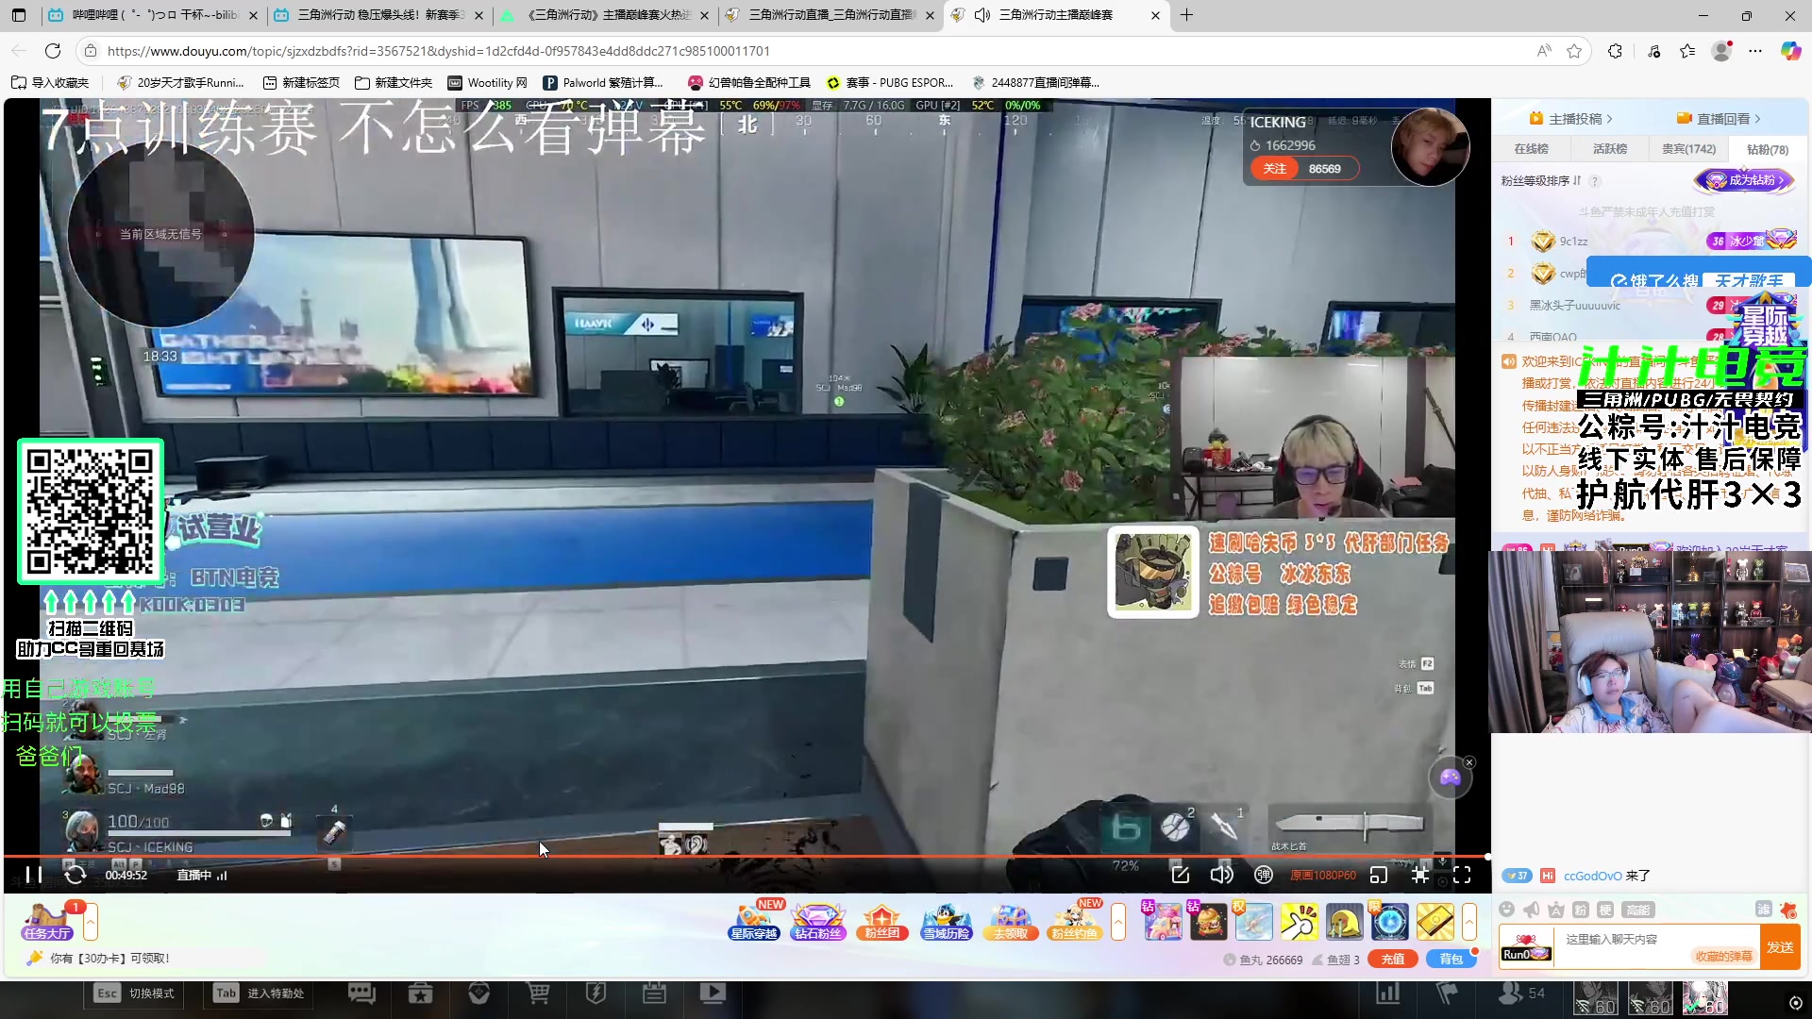This screenshot has height=1019, width=1812.
Task: Switch to the 贵宾(1742) tab
Action: (x=1688, y=149)
